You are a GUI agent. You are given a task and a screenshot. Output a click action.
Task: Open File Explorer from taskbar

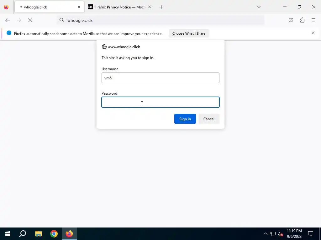[x=38, y=234]
